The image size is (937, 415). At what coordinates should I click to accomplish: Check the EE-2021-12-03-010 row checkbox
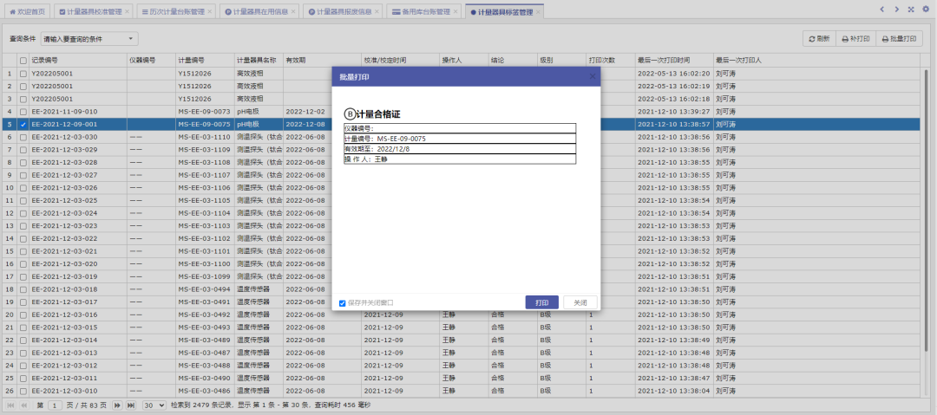pos(23,391)
